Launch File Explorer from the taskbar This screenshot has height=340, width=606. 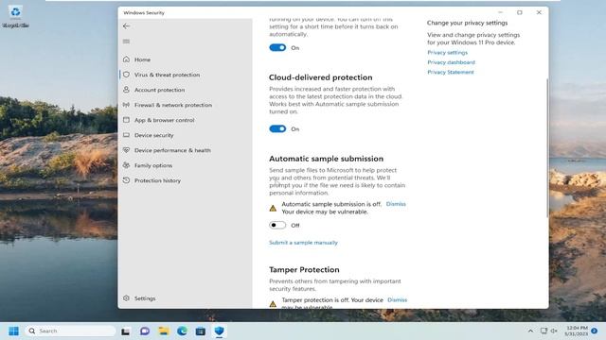click(164, 331)
